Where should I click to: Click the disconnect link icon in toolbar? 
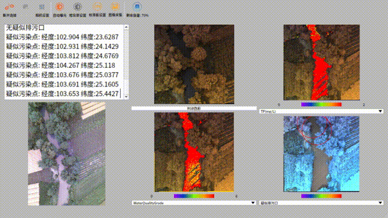(x=10, y=7)
